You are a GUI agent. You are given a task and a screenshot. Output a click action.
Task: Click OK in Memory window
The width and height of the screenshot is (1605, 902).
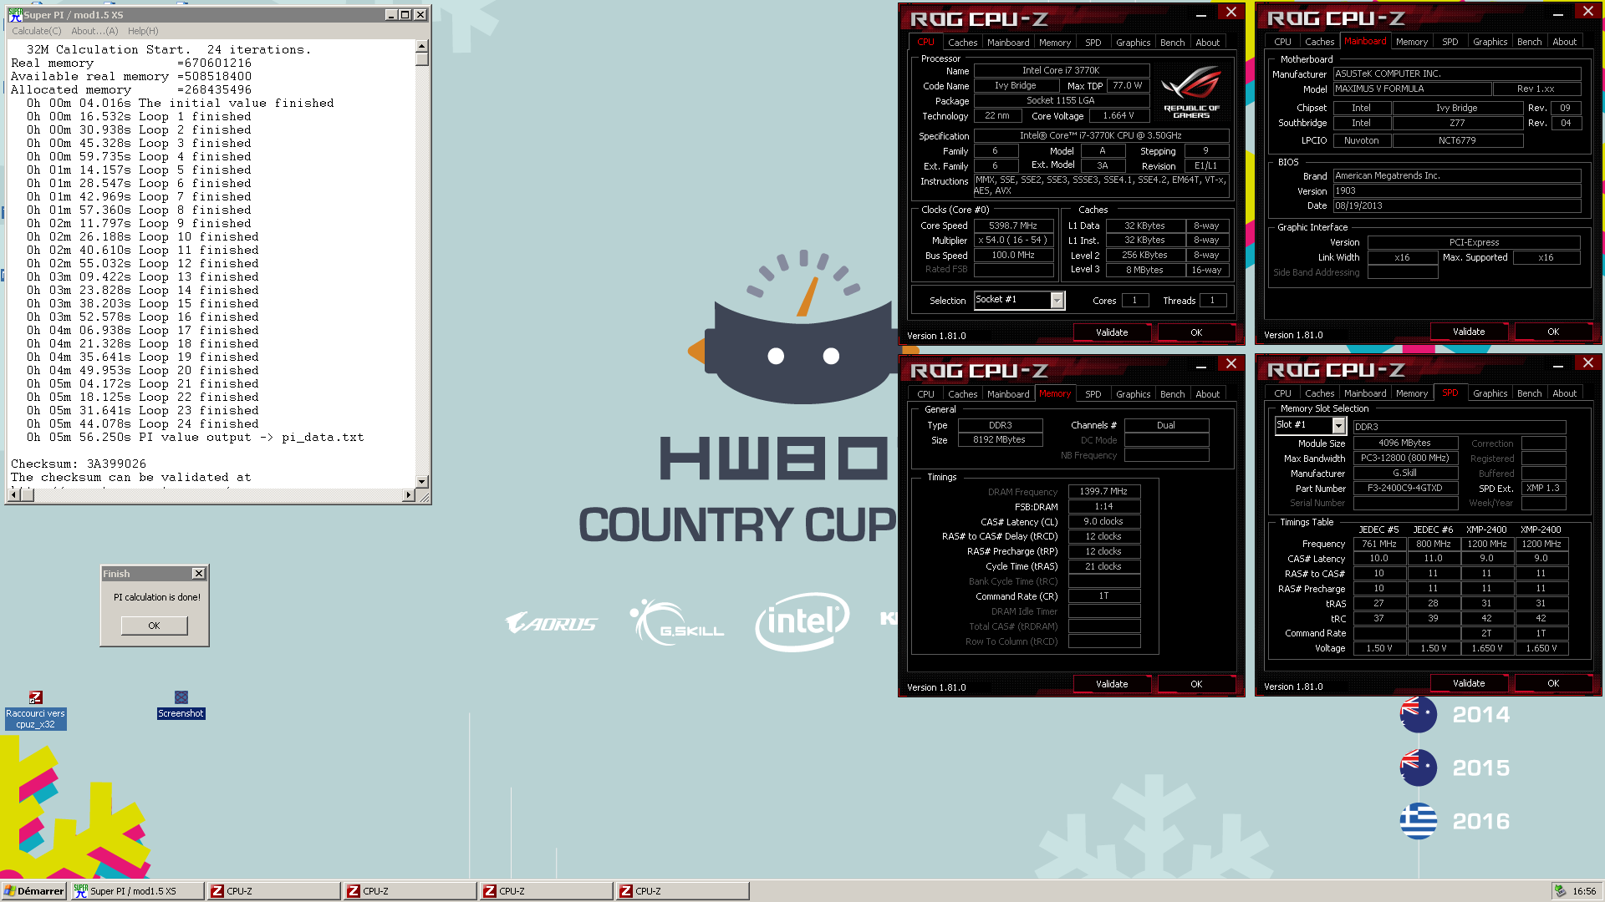pyautogui.click(x=1196, y=684)
